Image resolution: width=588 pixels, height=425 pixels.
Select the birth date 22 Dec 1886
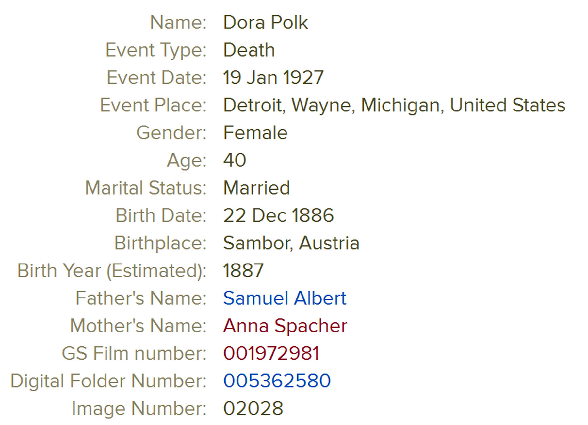[x=278, y=215]
